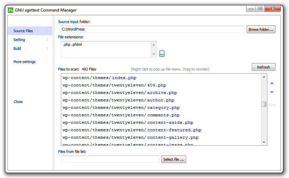Viewport: 289px width, 178px height.
Task: Open the Source Files step
Action: pyautogui.click(x=30, y=31)
